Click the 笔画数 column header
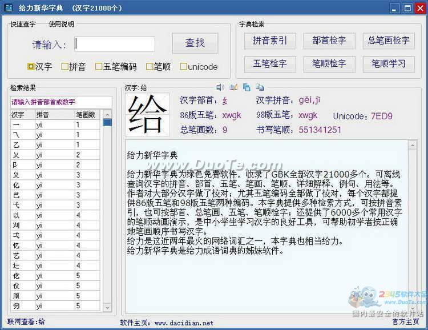Viewport: 428px width, 330px height. pos(87,115)
